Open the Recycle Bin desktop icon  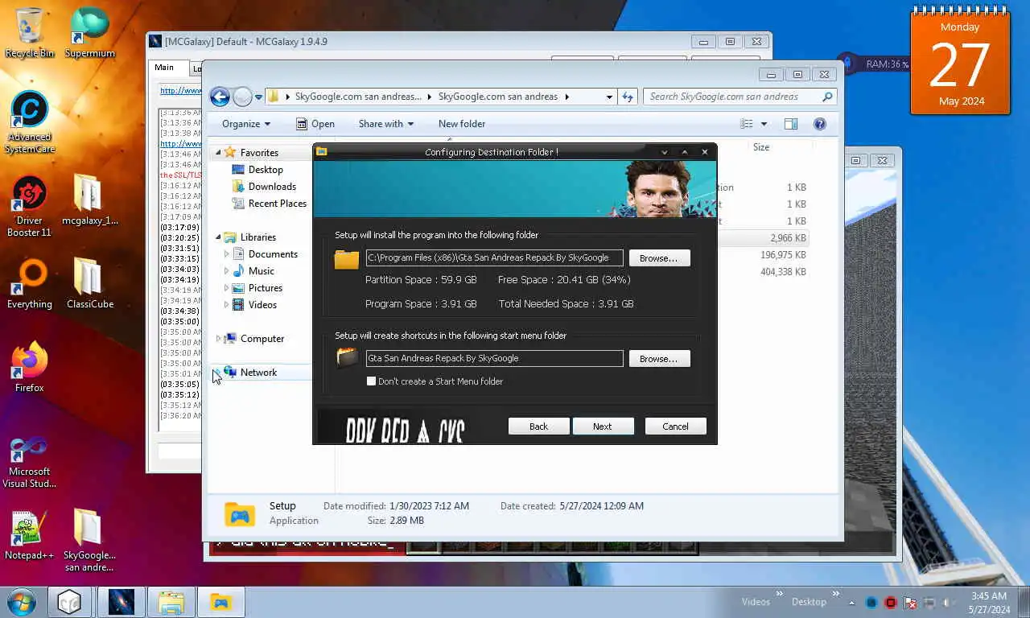[x=30, y=32]
